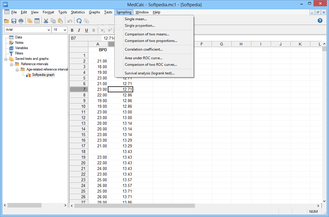Viewport: 329px width, 217px height.
Task: Click the blue recall dialog arrow icon
Action: coord(79,21)
